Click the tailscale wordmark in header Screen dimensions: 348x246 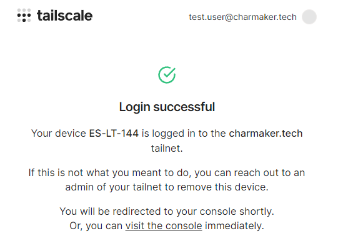coord(64,16)
